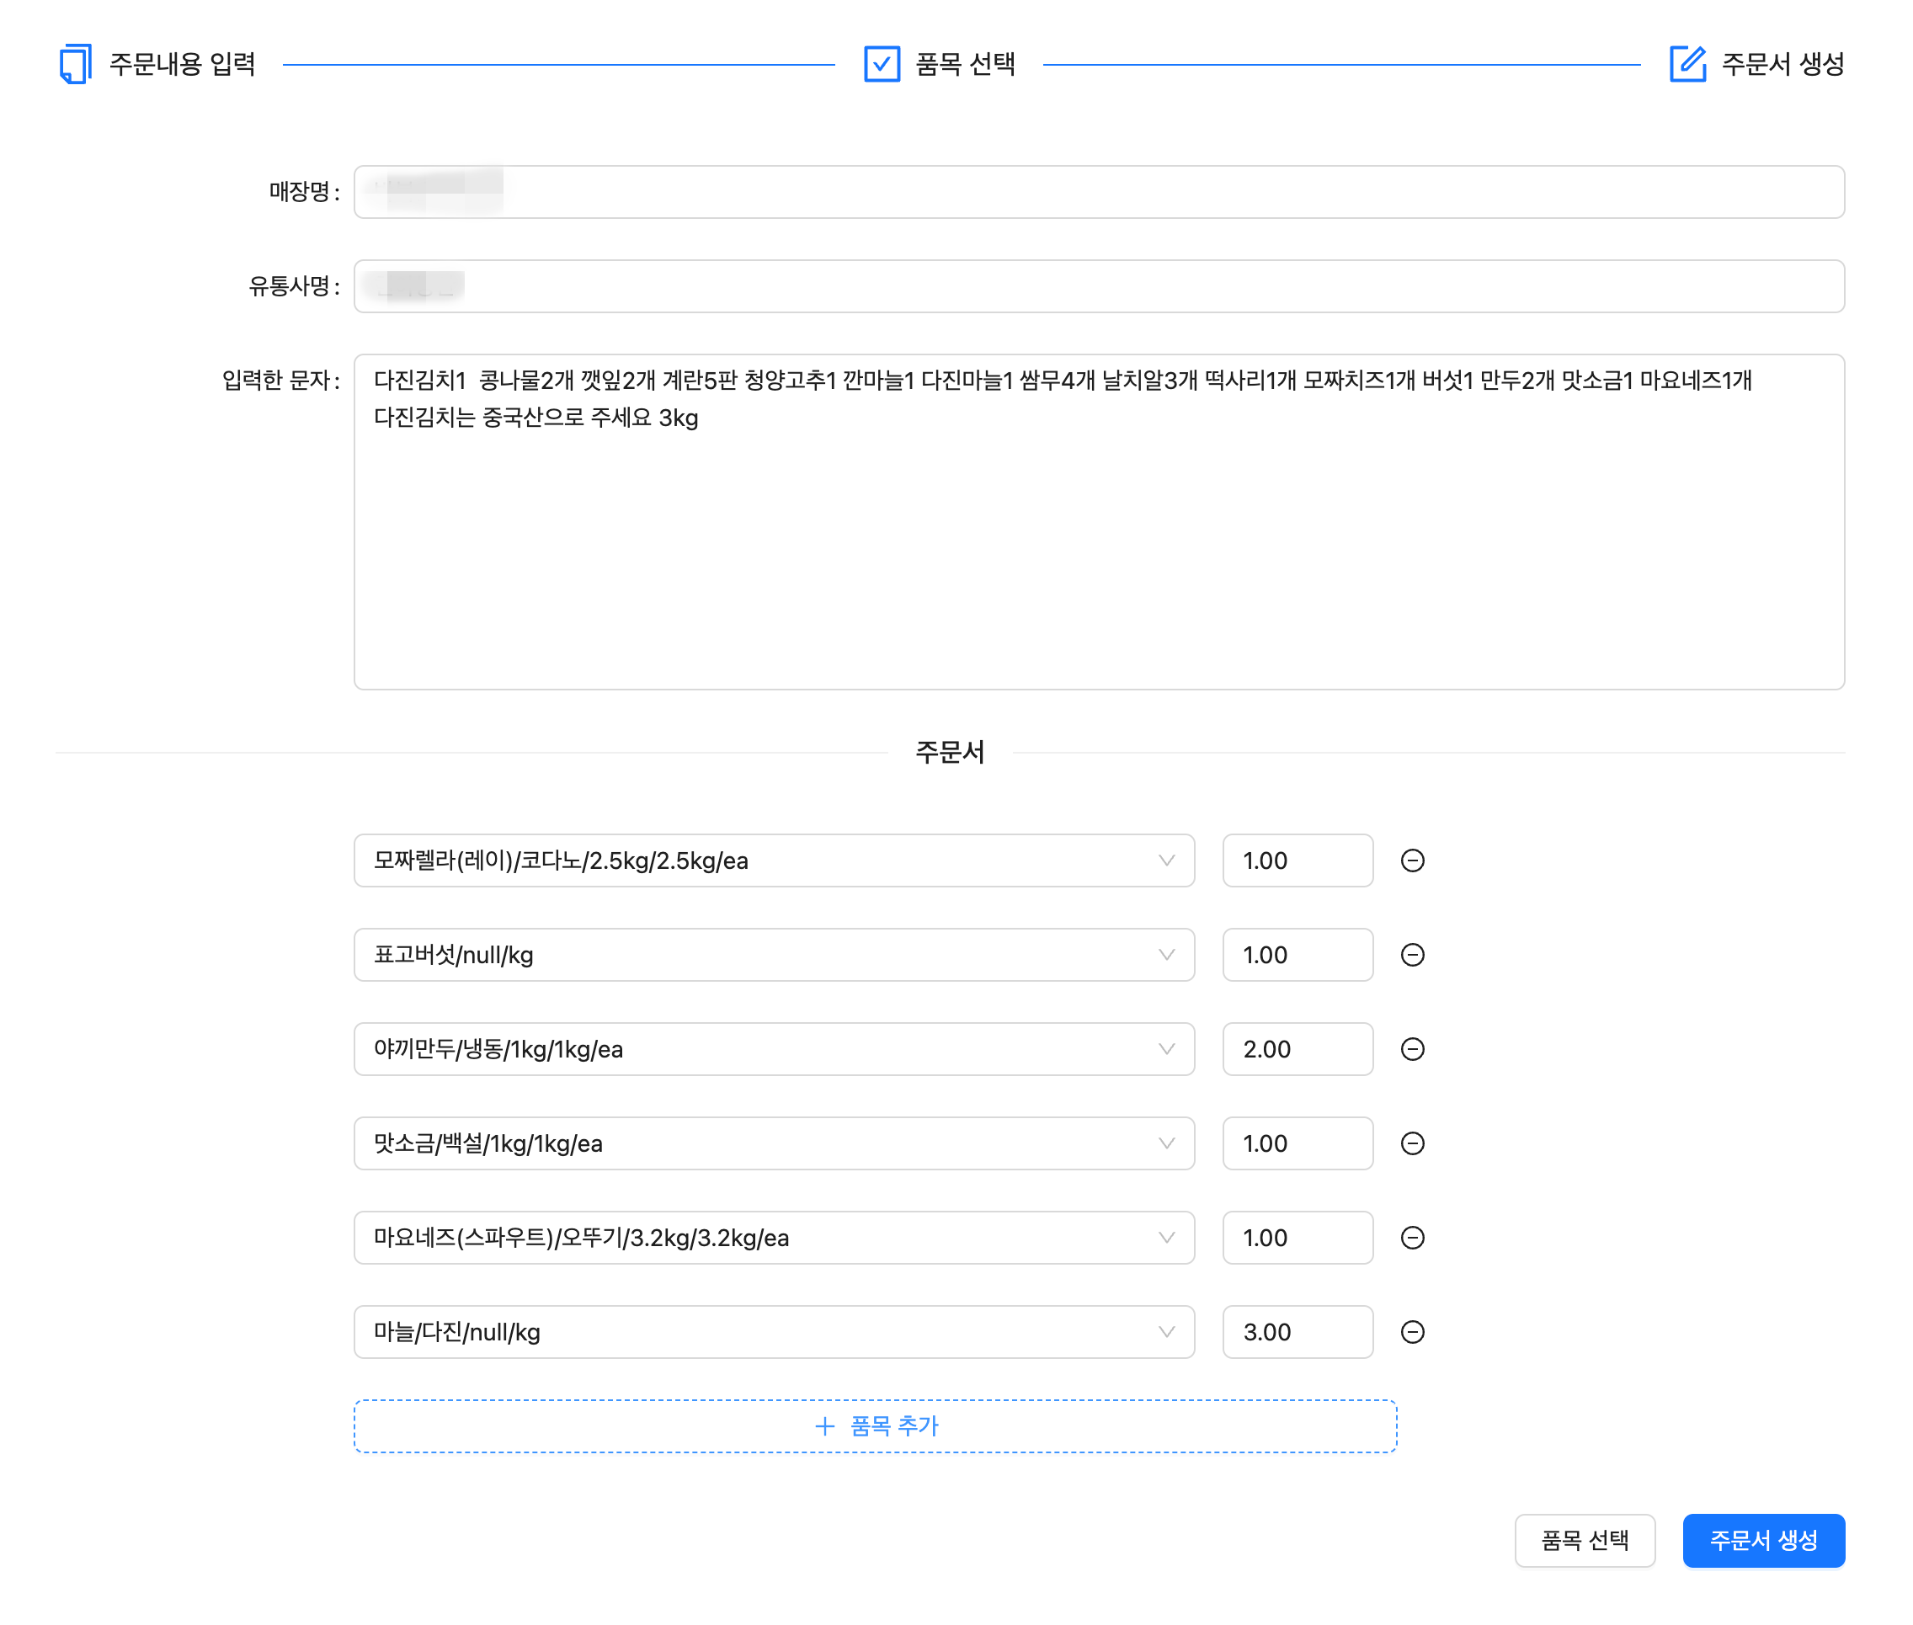Edit quantity for 맛소금 row
1913x1625 pixels.
tap(1297, 1143)
